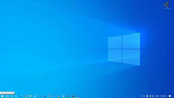Open the network status tray icon
Screen dimensions: 174x98
pyautogui.click(x=153, y=96)
